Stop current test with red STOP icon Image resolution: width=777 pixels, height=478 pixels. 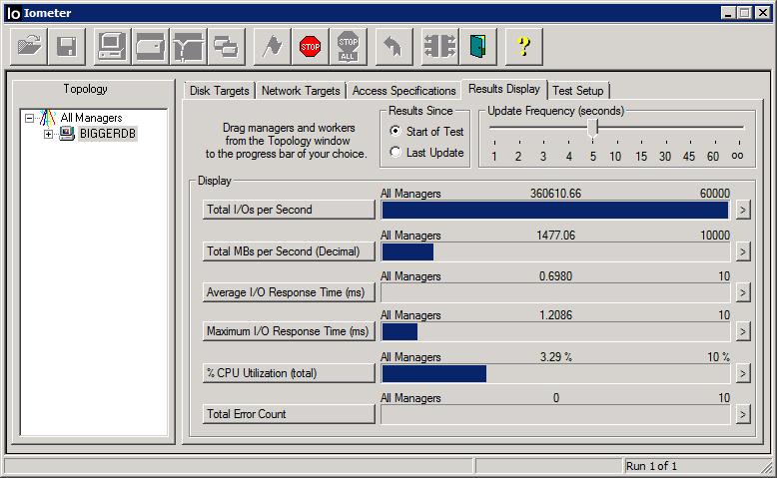pyautogui.click(x=311, y=47)
